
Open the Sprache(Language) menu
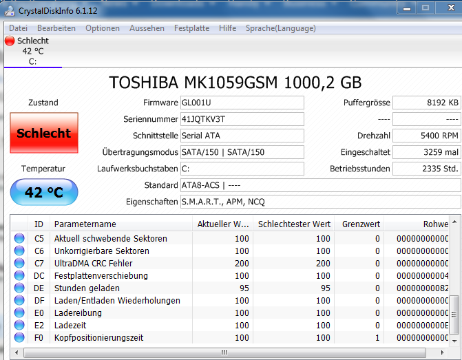280,28
